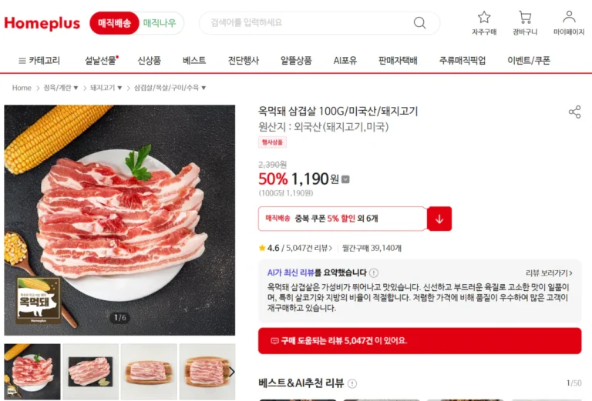
Task: Click the 리뷰 보러가기 link
Action: pyautogui.click(x=549, y=273)
